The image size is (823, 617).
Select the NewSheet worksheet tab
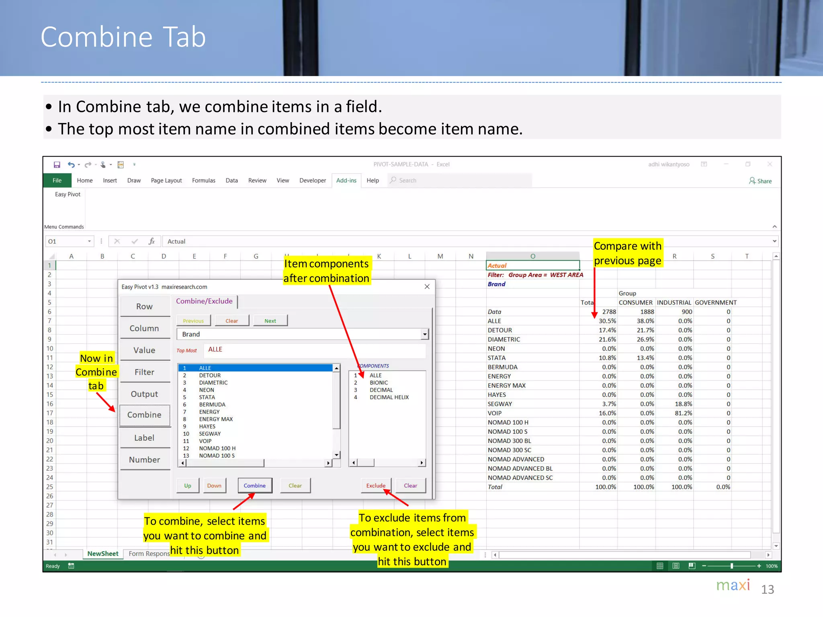[103, 554]
